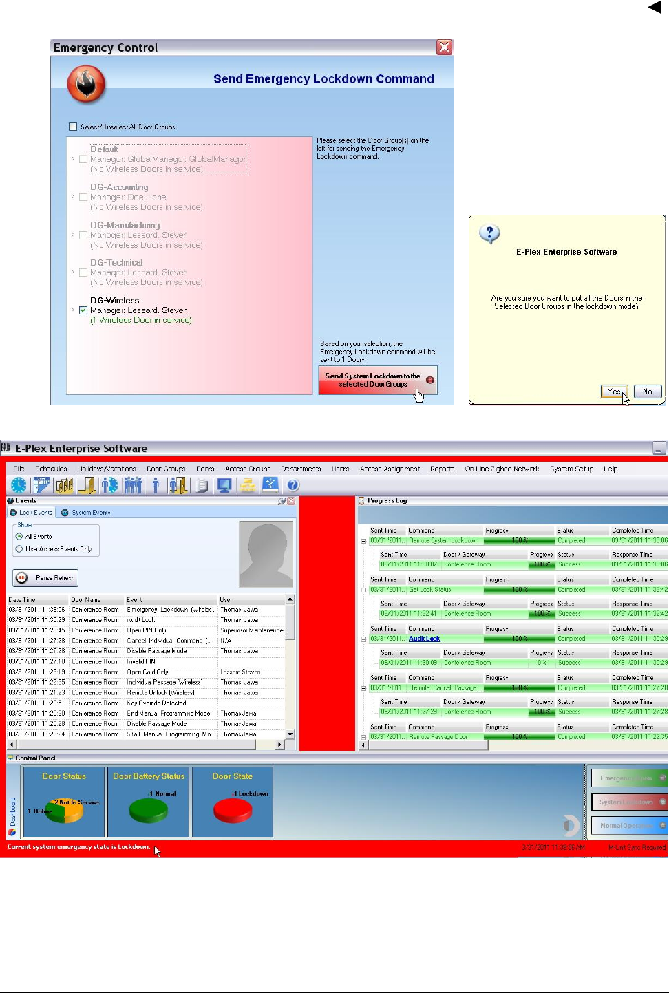
Task: Check the Default door group checkbox
Action: (83, 159)
